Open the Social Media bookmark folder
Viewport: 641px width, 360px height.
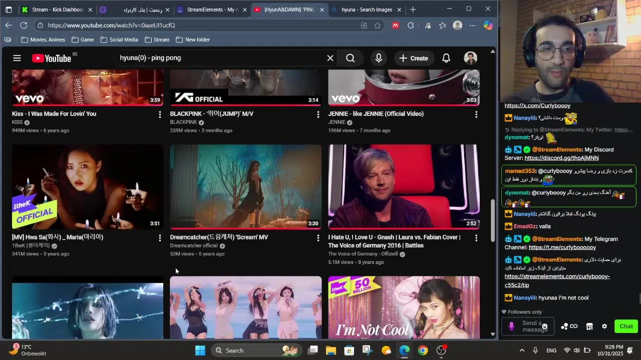coord(119,39)
